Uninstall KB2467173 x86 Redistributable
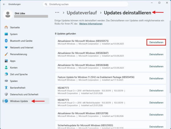The width and height of the screenshot is (171, 129). click(156, 102)
